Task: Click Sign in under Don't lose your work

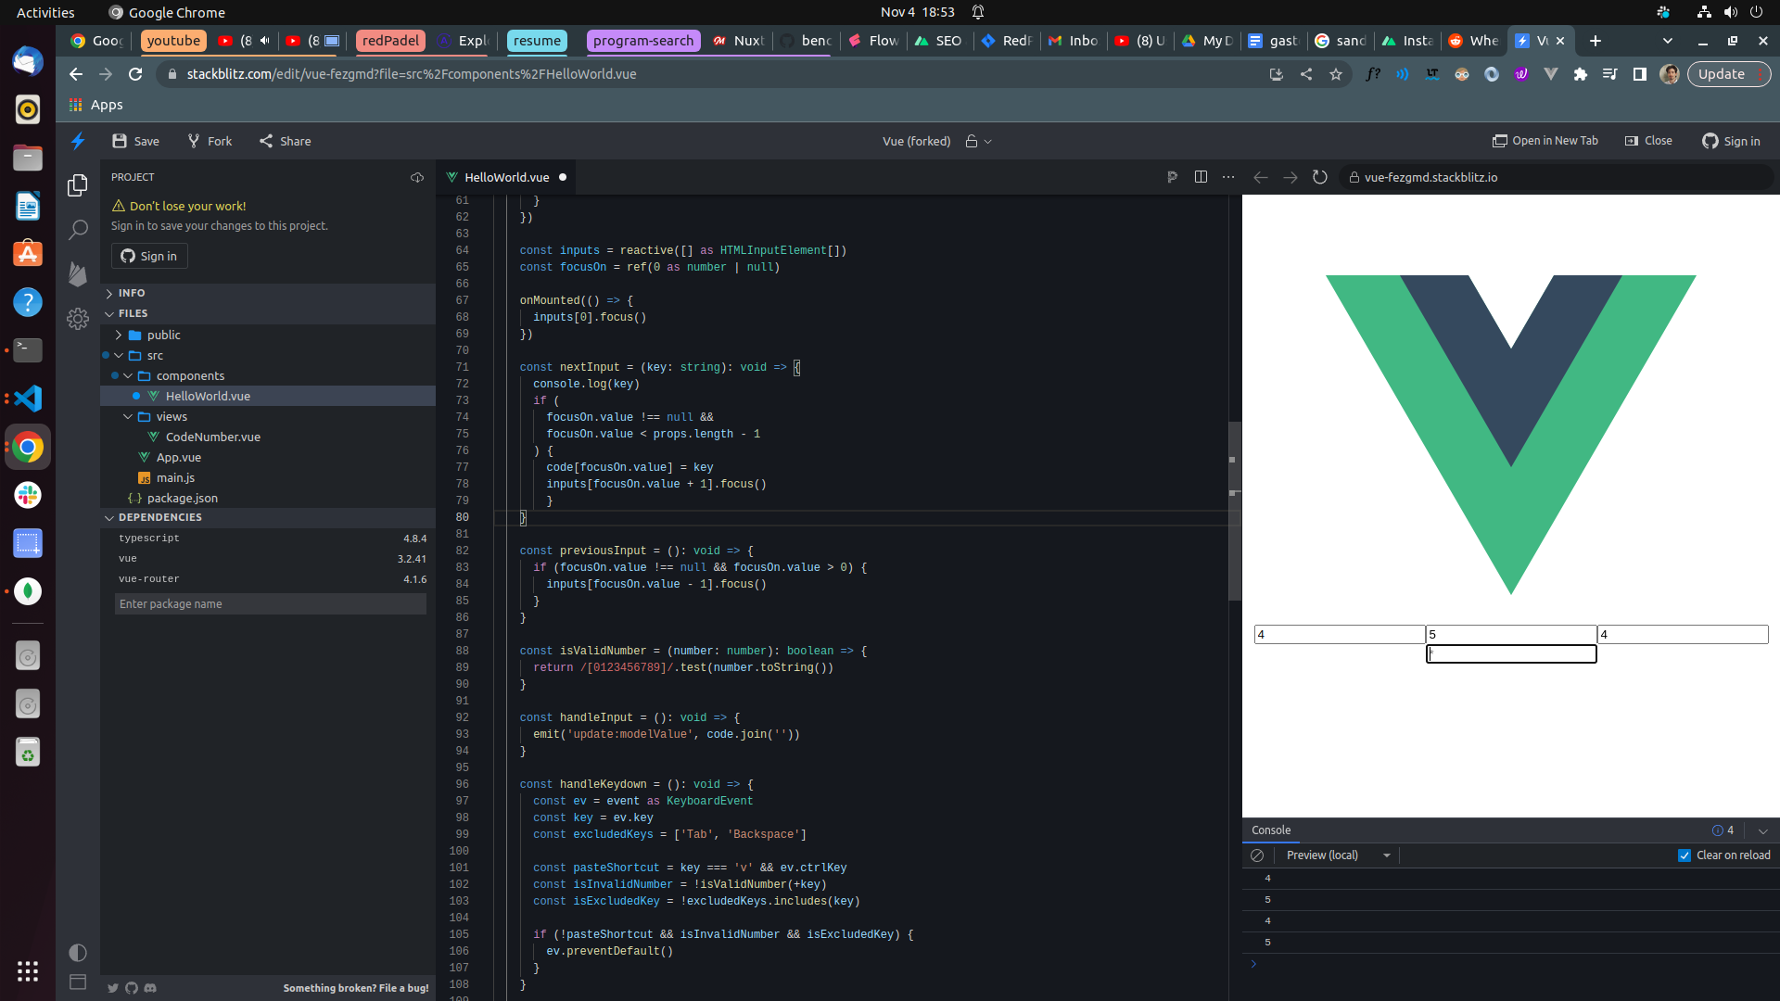Action: pyautogui.click(x=149, y=256)
